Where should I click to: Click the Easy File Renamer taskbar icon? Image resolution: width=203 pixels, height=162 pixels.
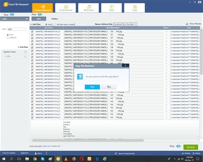coord(58,159)
